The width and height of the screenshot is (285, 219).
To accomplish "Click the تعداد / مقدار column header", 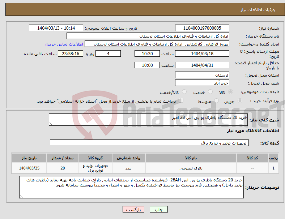I will (x=63, y=158).
